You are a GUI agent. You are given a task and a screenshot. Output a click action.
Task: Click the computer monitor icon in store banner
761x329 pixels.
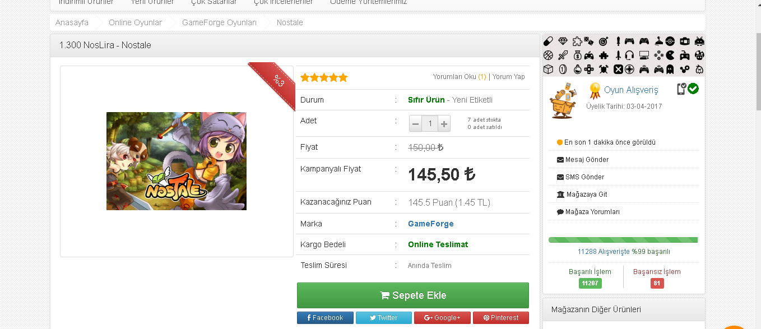644,55
